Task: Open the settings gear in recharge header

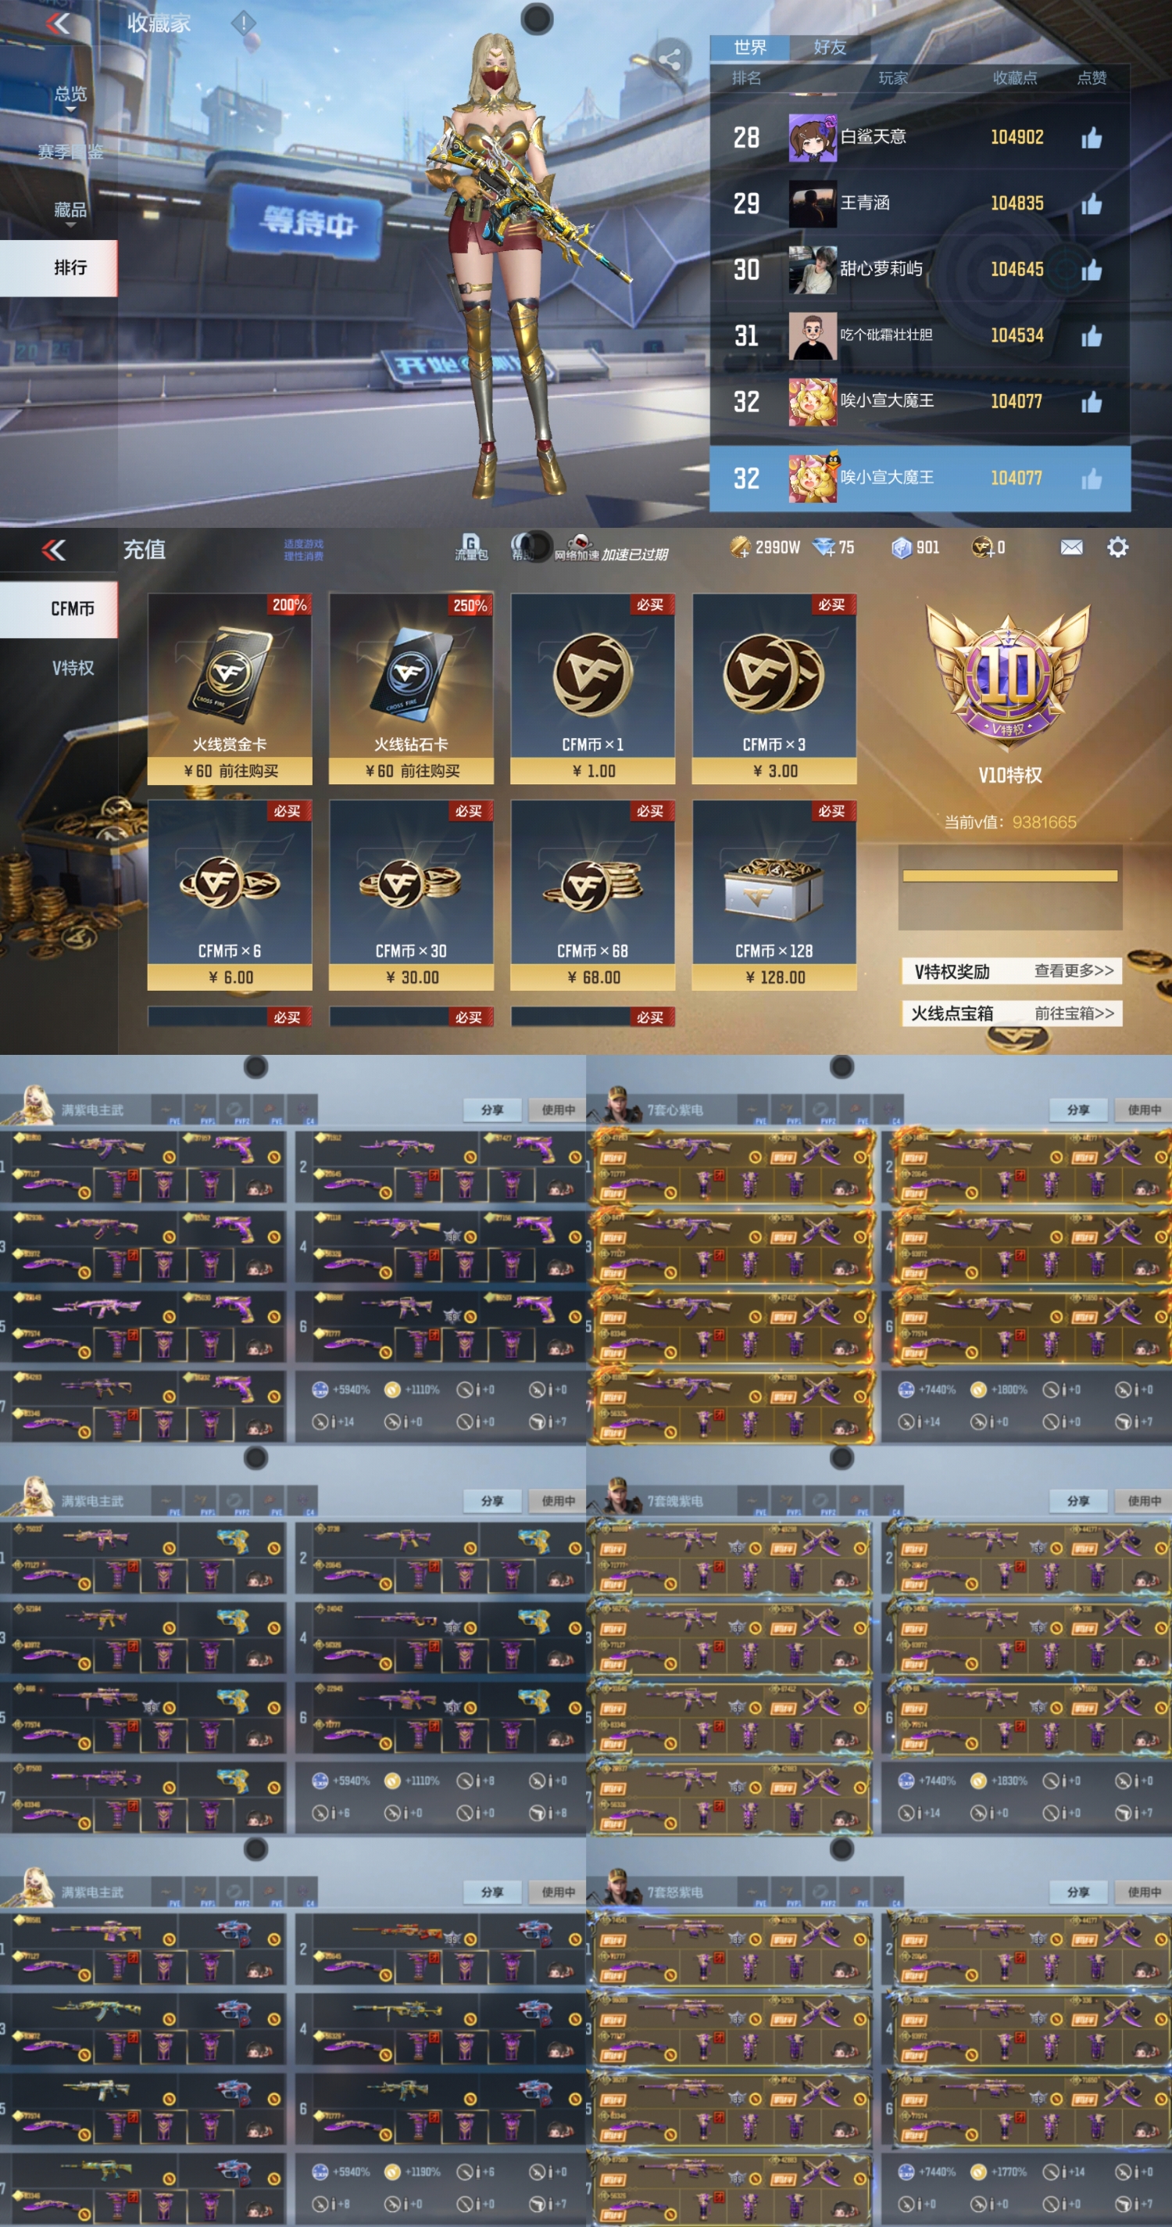Action: click(x=1117, y=547)
